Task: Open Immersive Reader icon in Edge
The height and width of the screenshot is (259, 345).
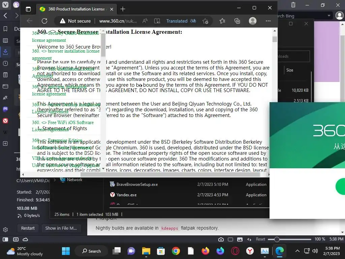Action: coord(157,21)
